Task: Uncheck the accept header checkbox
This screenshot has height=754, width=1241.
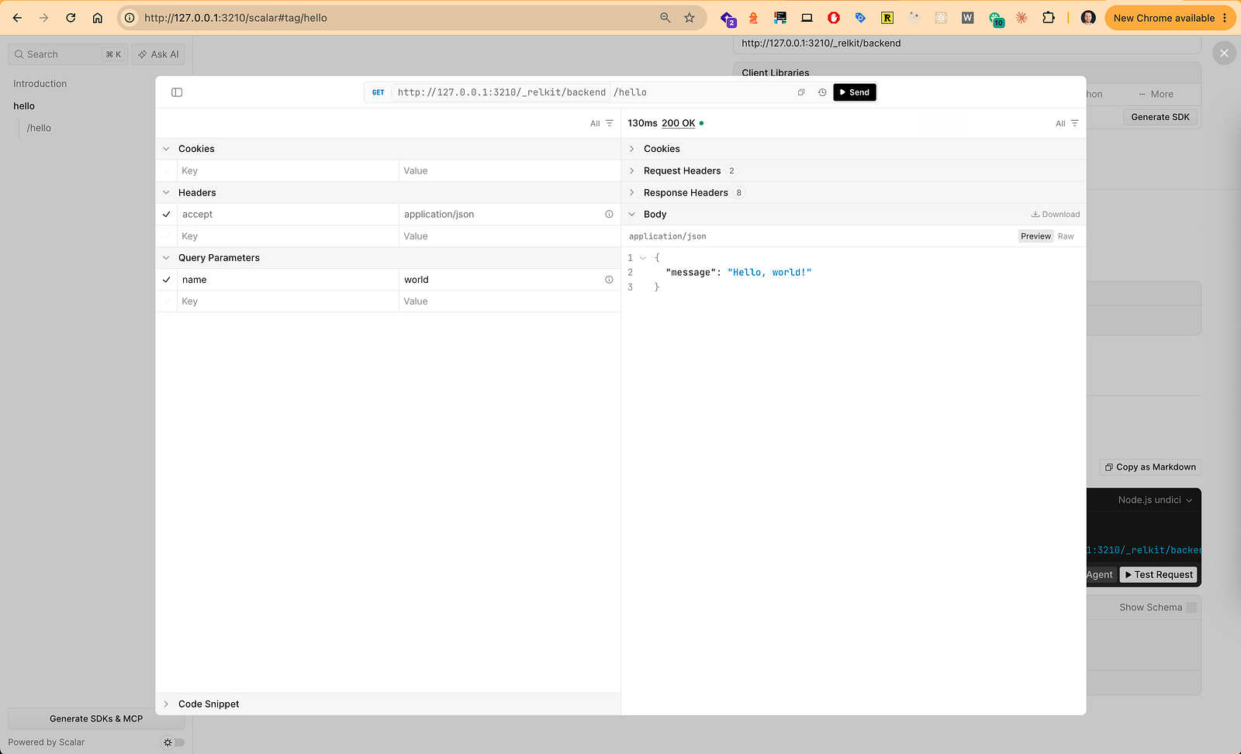Action: click(166, 215)
